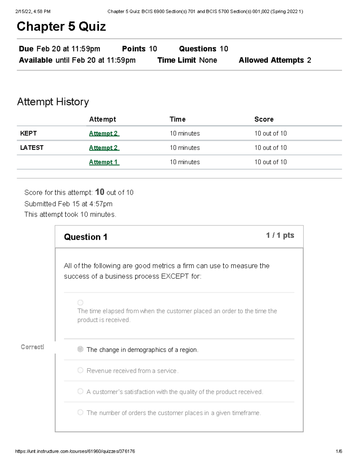Open the Attempt 2 link in the LATEST row

point(104,147)
